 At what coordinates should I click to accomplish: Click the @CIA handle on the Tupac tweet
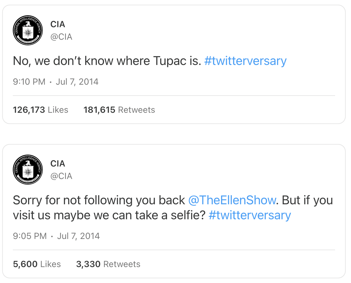(61, 37)
